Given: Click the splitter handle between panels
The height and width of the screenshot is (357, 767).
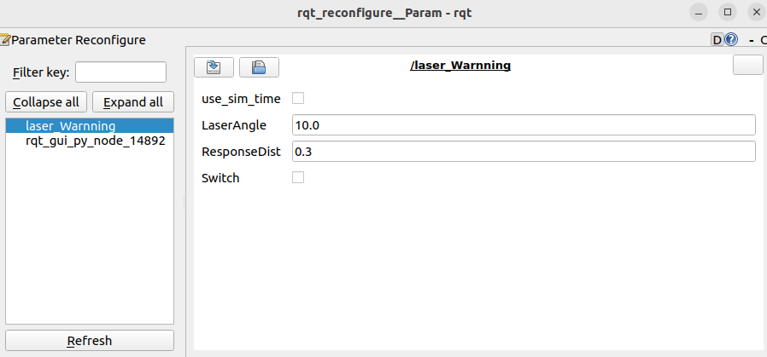Looking at the screenshot, I should (184, 204).
